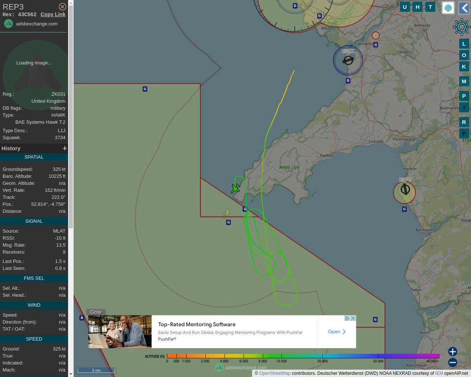Click the 'R' route icon on the right edge
The width and height of the screenshot is (471, 377).
click(x=464, y=122)
